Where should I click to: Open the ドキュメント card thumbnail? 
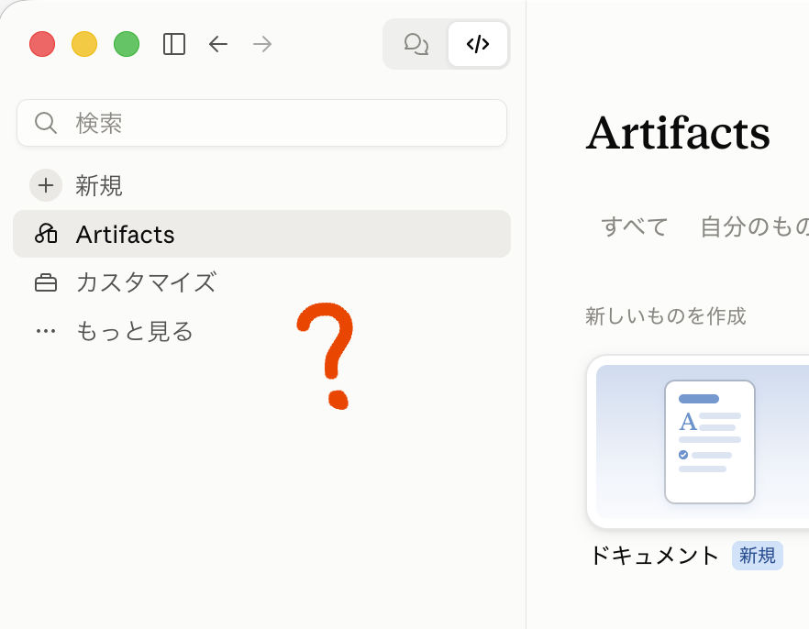click(x=698, y=441)
